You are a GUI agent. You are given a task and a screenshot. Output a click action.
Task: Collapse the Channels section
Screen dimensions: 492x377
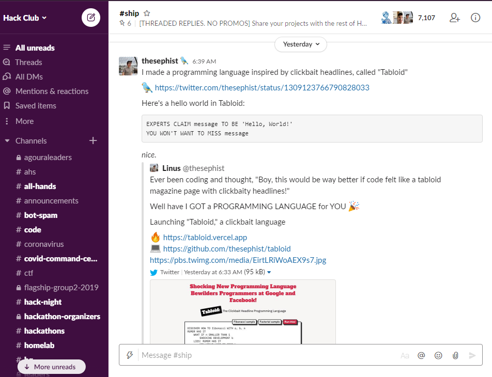[x=7, y=141]
